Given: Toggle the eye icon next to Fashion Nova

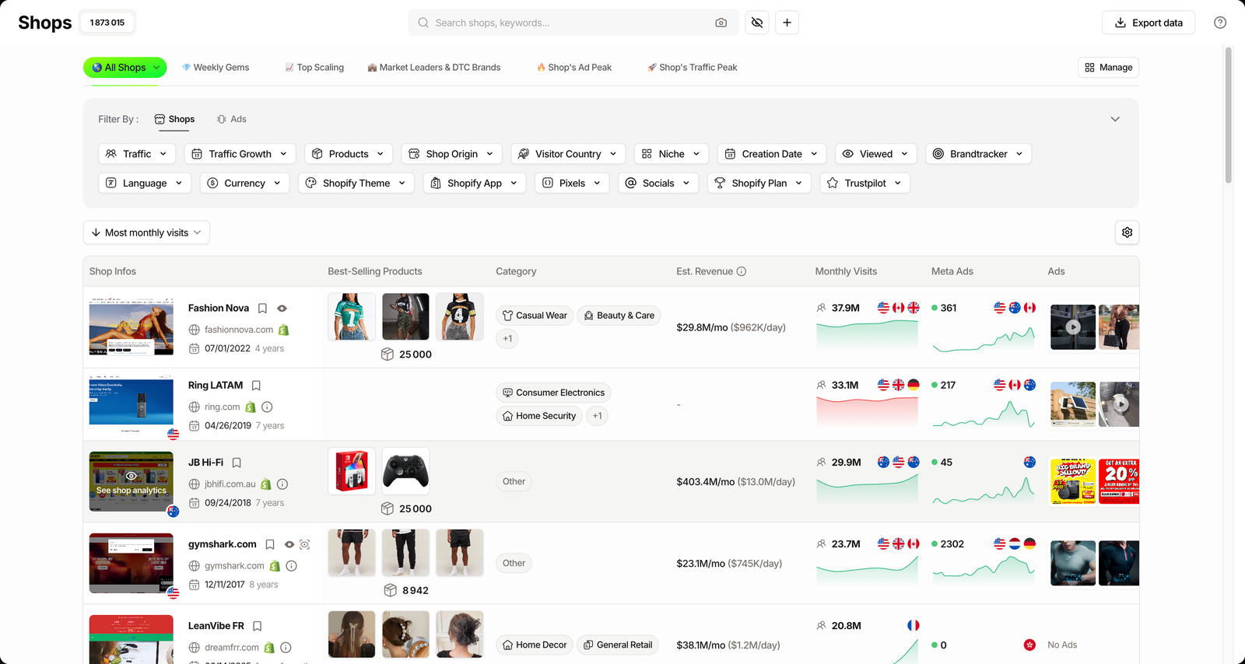Looking at the screenshot, I should click(282, 309).
